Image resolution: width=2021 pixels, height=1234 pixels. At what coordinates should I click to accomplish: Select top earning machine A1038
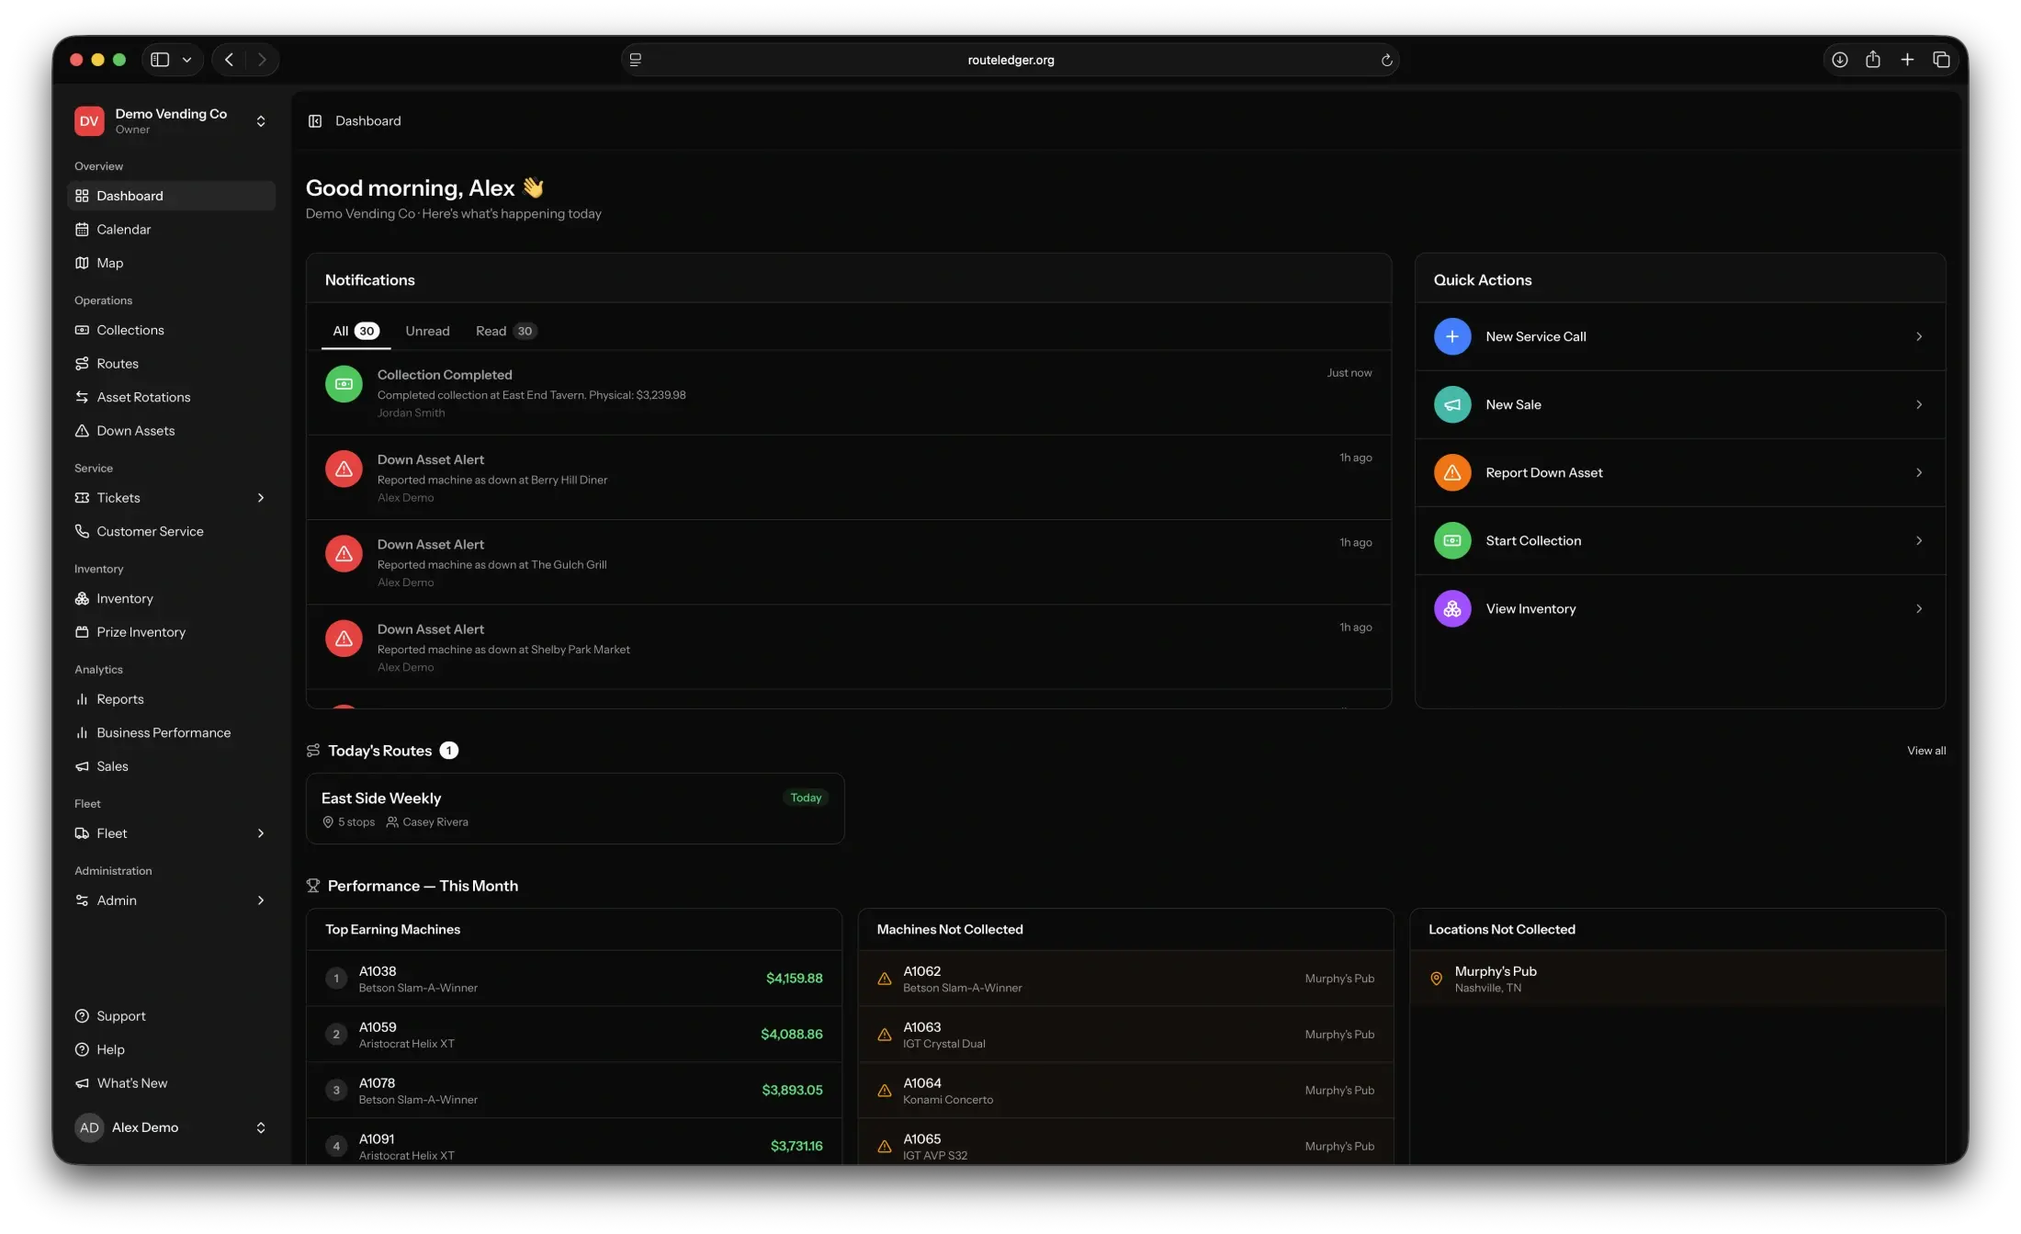[x=574, y=979]
